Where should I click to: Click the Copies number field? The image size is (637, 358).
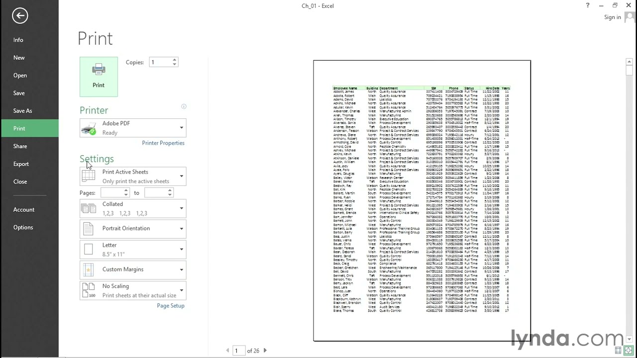tap(160, 62)
